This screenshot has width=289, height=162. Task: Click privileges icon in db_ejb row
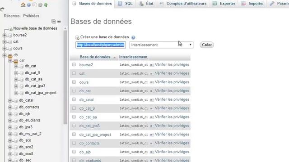(x=152, y=152)
